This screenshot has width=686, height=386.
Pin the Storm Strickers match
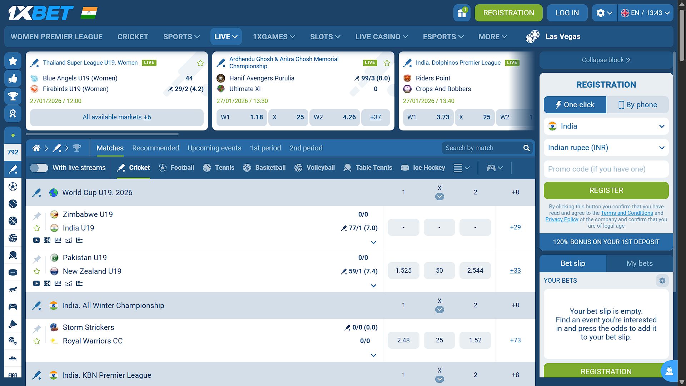coord(37,328)
